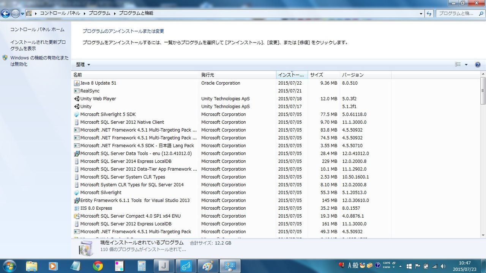This screenshot has width=486, height=273.
Task: Open Windows の機能の有効化または無効化 link
Action: 39,61
